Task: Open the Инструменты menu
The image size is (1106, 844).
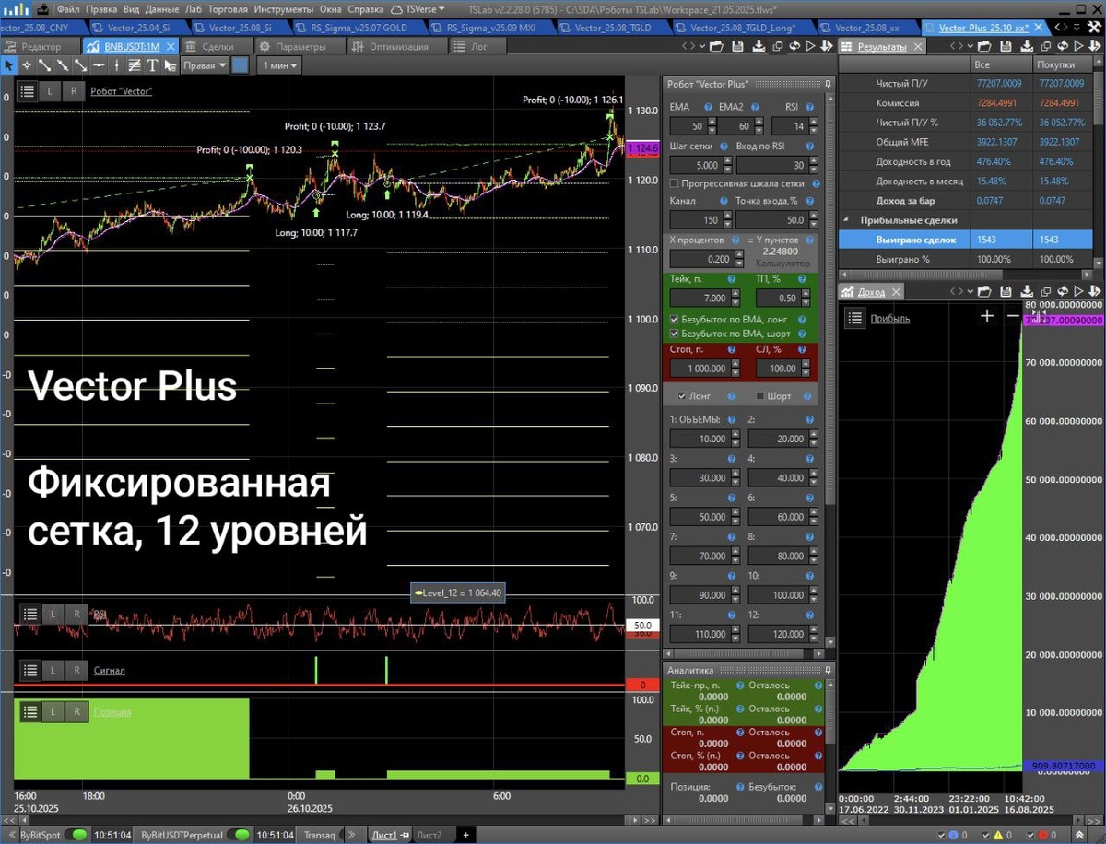Action: click(283, 7)
